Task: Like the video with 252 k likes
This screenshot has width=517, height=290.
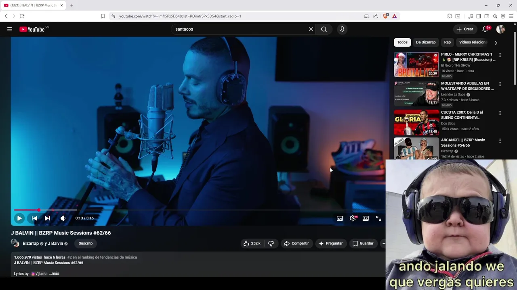Action: pyautogui.click(x=252, y=243)
